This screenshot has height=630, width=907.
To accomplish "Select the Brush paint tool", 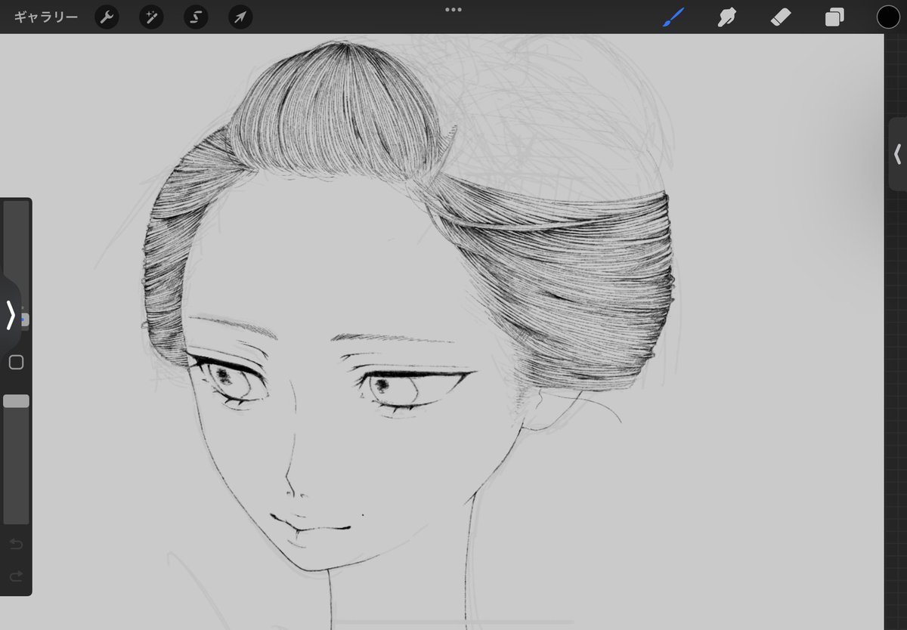I will point(673,17).
